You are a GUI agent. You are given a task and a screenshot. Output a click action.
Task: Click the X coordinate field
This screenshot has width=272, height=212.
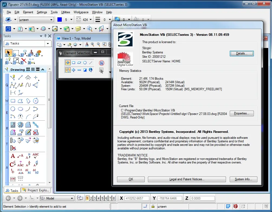137,198
